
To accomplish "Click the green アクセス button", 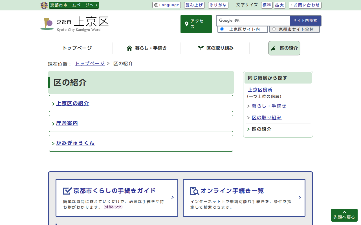I will [x=196, y=24].
